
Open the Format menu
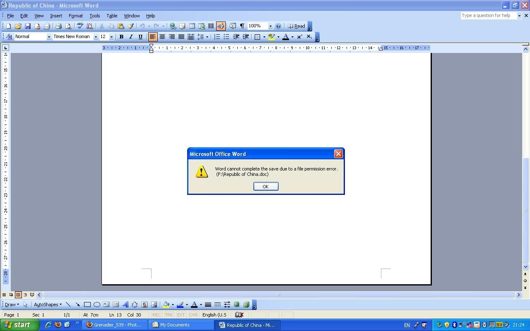(x=76, y=16)
